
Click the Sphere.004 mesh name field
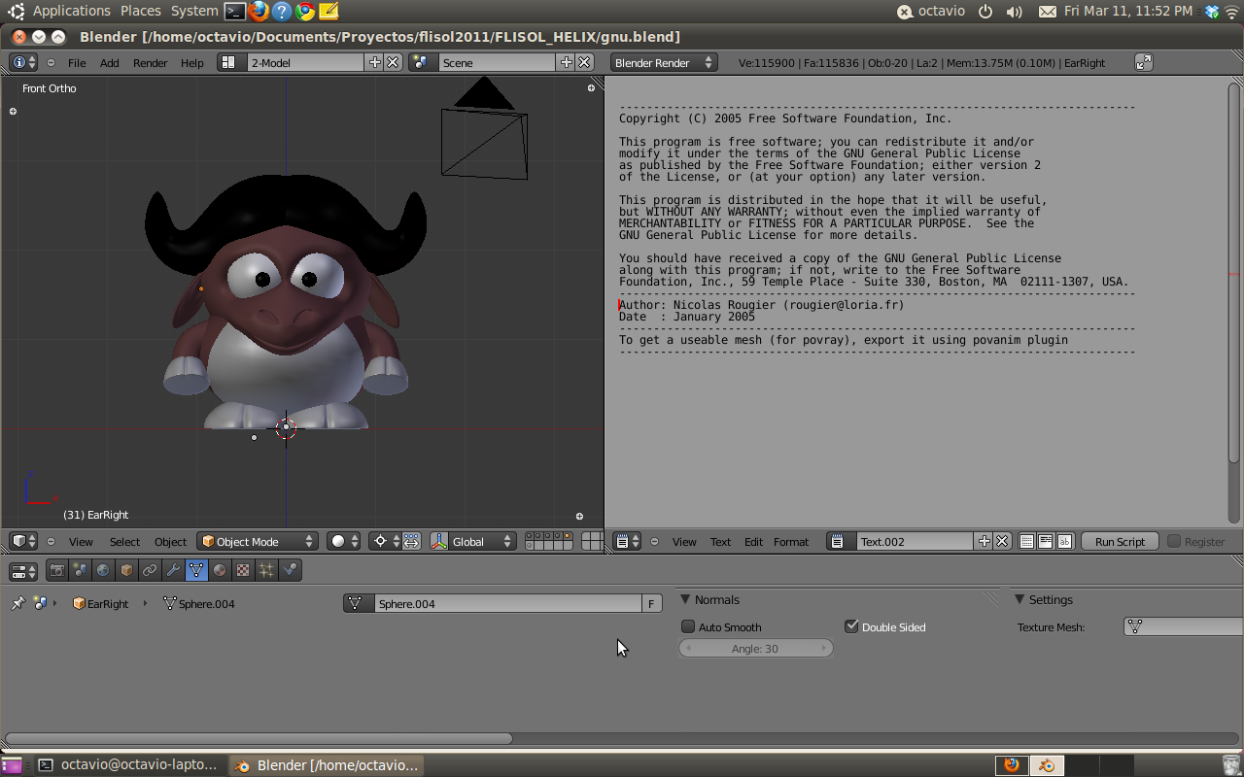coord(505,604)
